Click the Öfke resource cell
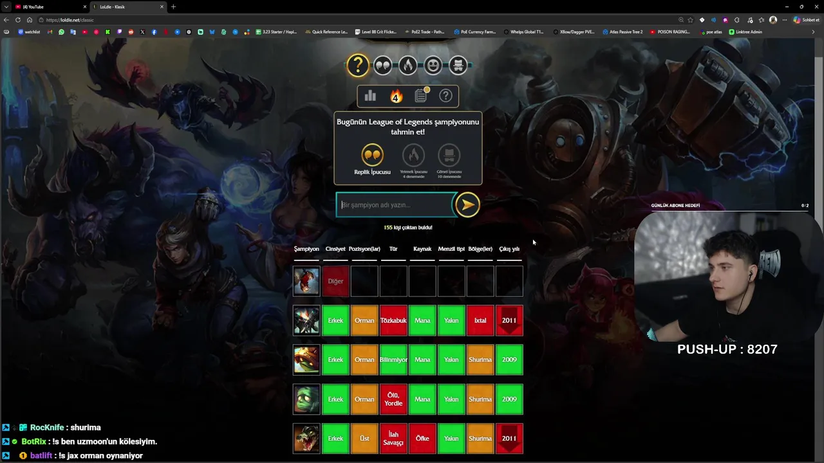The image size is (824, 463). (422, 439)
